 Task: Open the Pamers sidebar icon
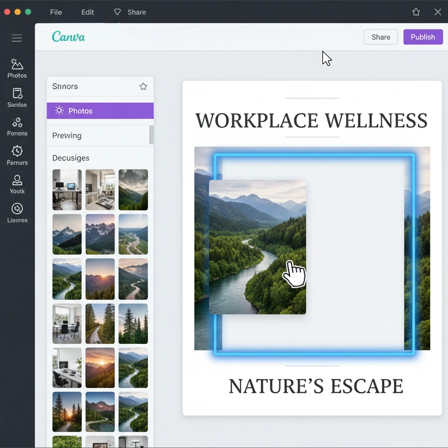point(17,155)
